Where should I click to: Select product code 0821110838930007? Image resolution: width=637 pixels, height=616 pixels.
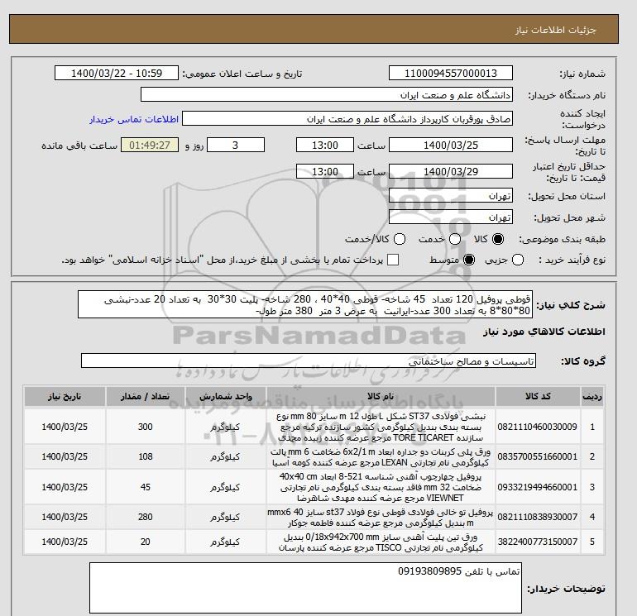point(538,517)
